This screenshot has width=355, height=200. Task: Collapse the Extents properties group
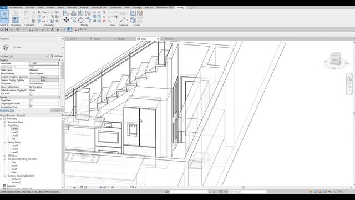[x=59, y=97]
